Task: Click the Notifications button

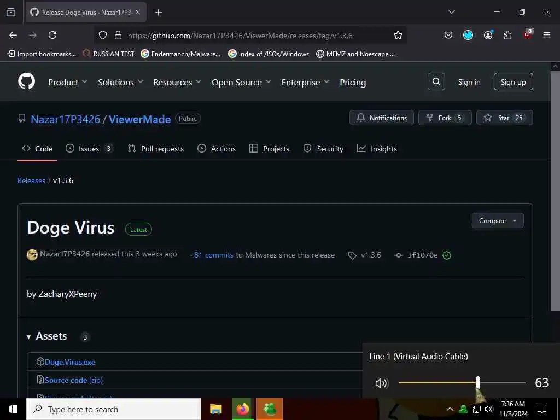Action: [x=381, y=118]
